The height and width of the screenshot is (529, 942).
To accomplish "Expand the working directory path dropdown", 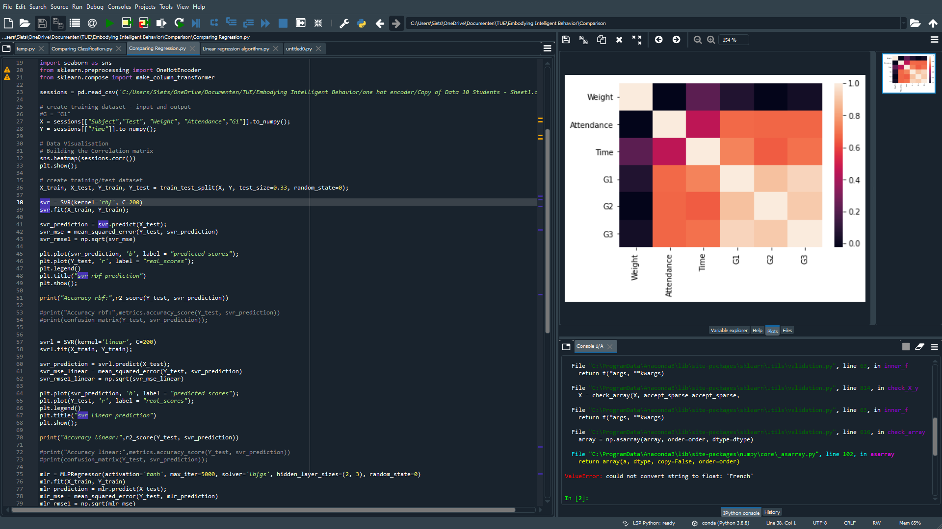I will (903, 23).
